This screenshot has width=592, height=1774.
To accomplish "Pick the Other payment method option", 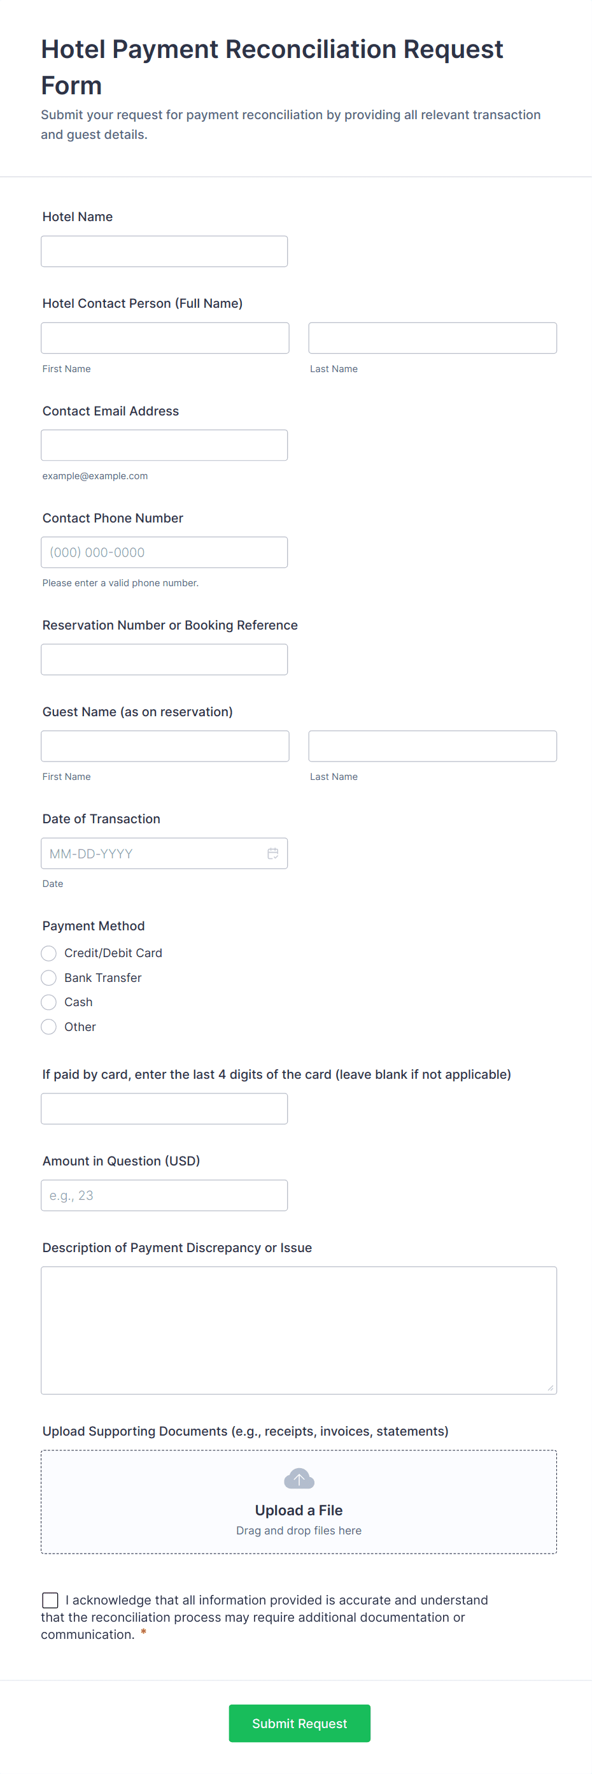I will [x=48, y=1026].
